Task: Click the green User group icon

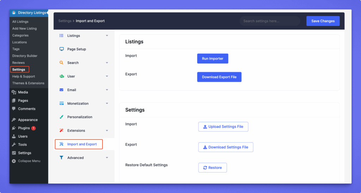Action: click(61, 76)
